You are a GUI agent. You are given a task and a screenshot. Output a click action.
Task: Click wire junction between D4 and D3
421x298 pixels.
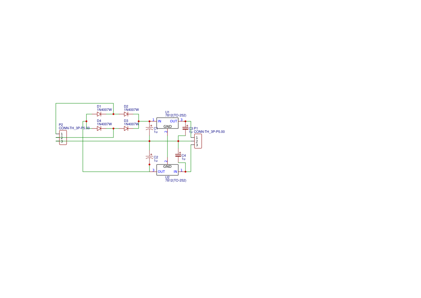(113, 128)
